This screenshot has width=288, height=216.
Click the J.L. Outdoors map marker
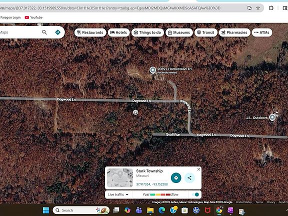pos(272,117)
